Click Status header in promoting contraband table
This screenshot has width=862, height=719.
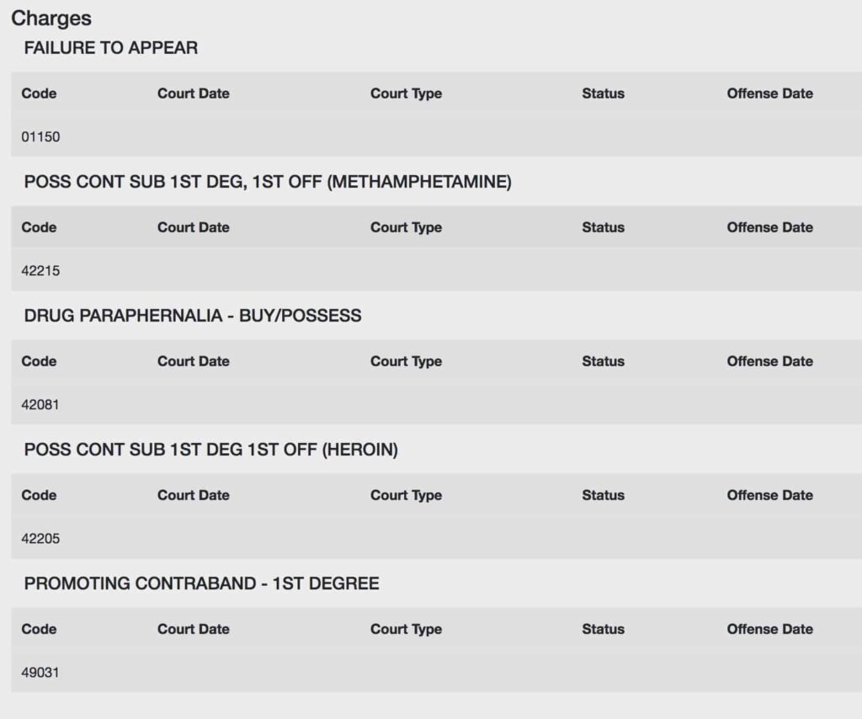click(603, 629)
